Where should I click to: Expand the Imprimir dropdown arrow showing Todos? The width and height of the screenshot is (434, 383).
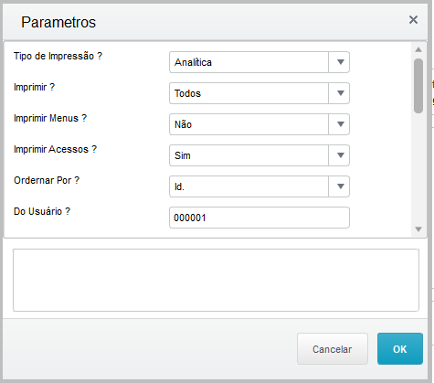pos(339,93)
